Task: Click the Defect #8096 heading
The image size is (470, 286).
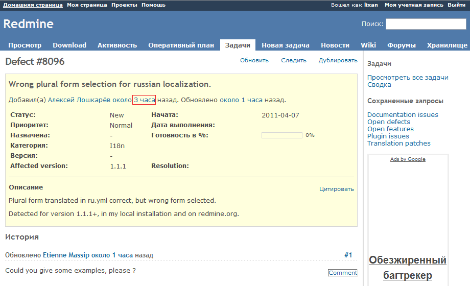Action: [35, 61]
